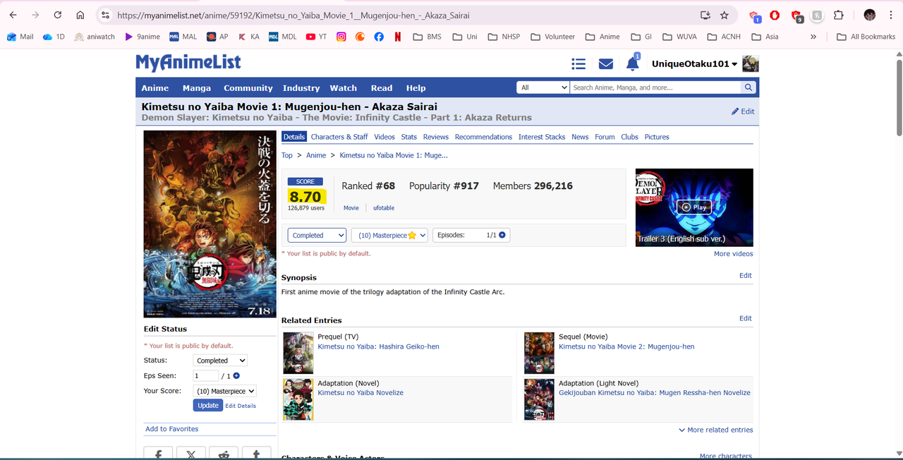Click the Update button
Image resolution: width=903 pixels, height=460 pixels.
click(x=208, y=406)
